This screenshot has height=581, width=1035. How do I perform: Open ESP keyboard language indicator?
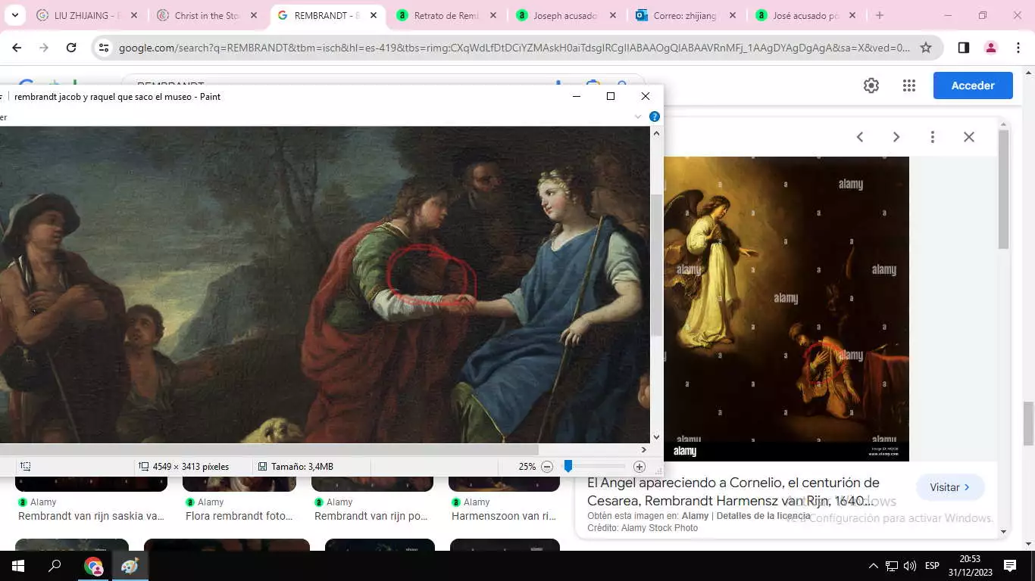tap(932, 566)
